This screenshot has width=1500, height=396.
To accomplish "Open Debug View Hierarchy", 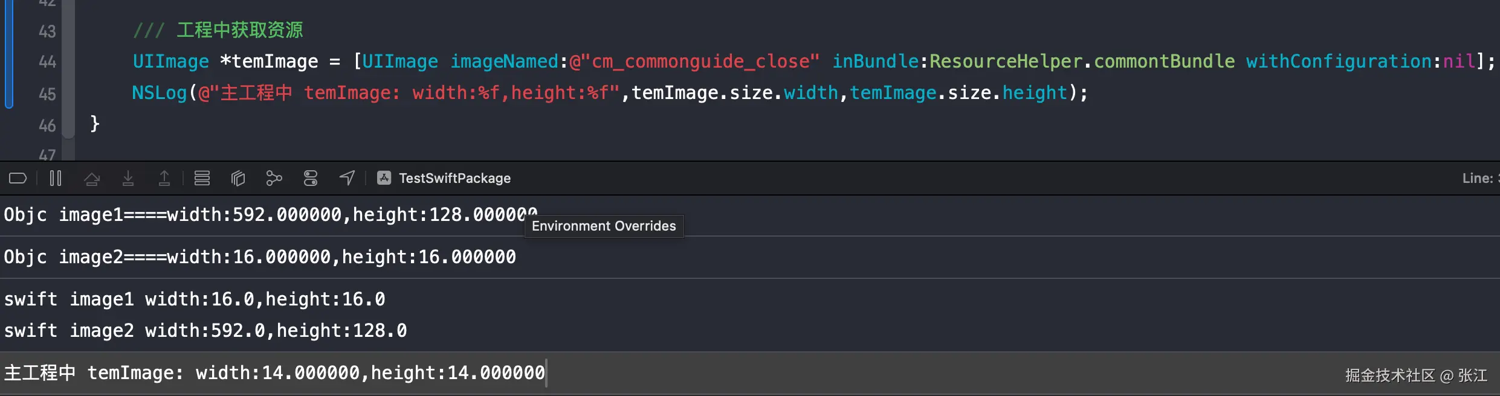I will click(238, 178).
